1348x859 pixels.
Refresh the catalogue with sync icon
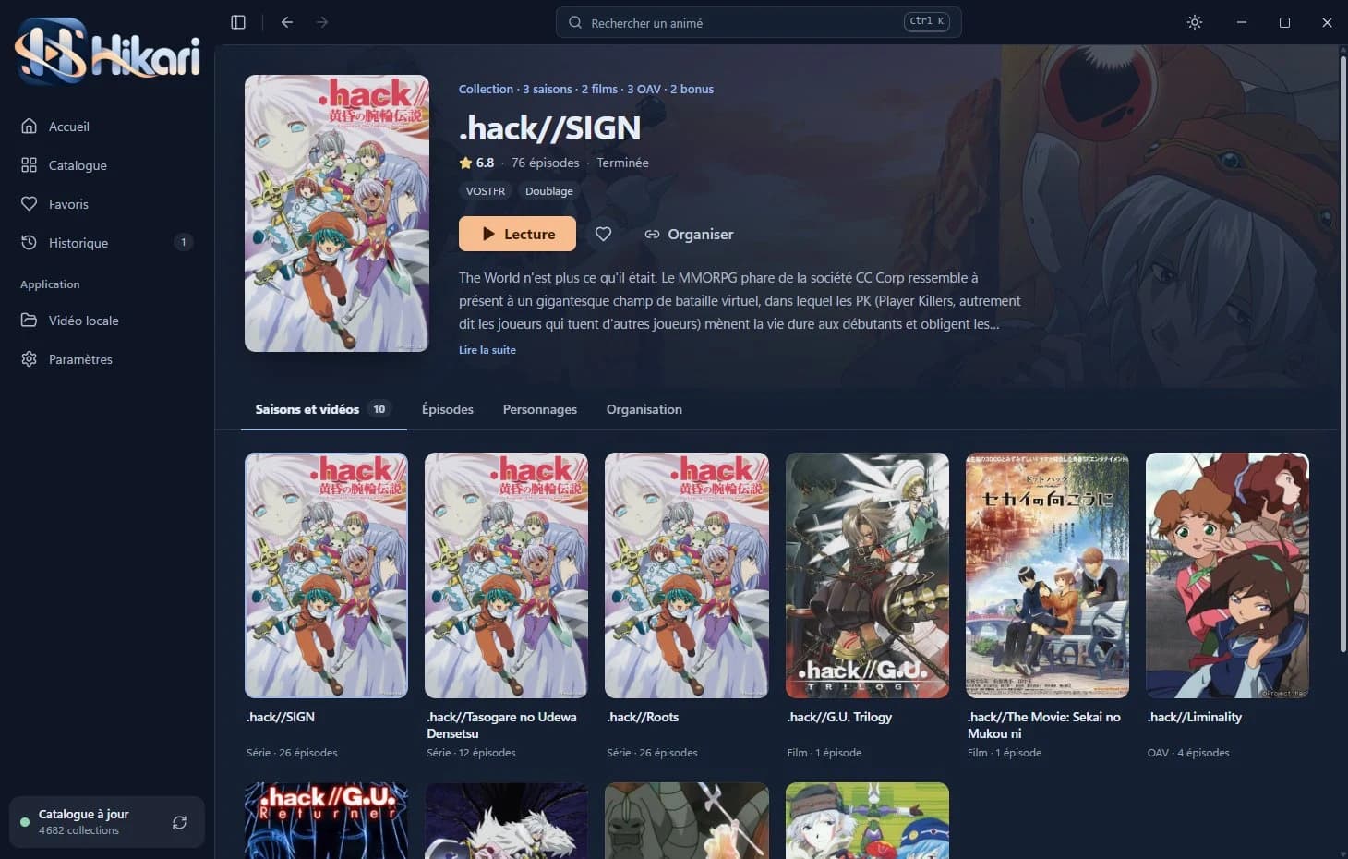point(179,822)
